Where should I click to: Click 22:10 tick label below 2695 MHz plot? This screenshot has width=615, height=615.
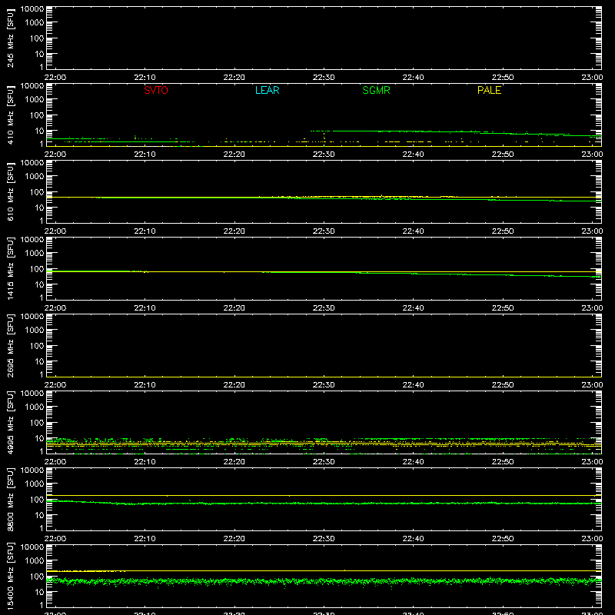click(145, 385)
